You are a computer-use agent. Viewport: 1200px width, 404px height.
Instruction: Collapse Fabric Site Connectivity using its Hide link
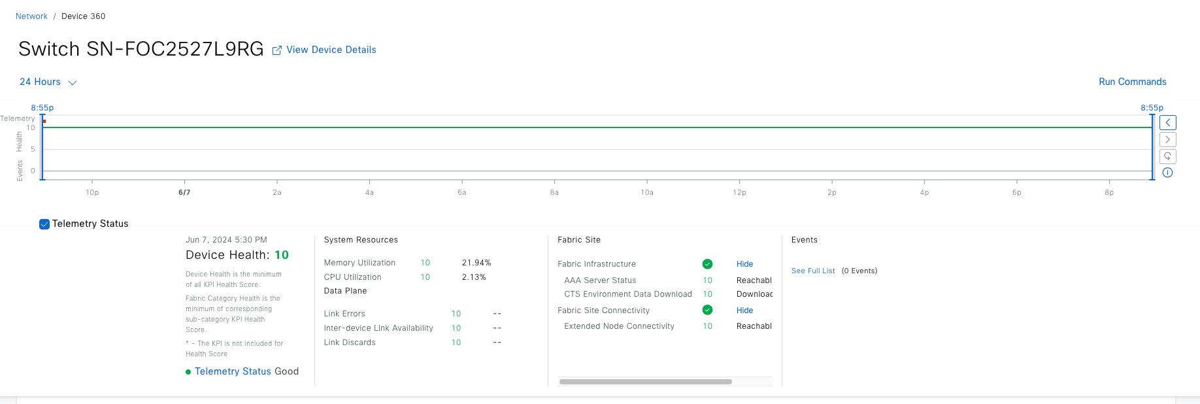pyautogui.click(x=744, y=311)
